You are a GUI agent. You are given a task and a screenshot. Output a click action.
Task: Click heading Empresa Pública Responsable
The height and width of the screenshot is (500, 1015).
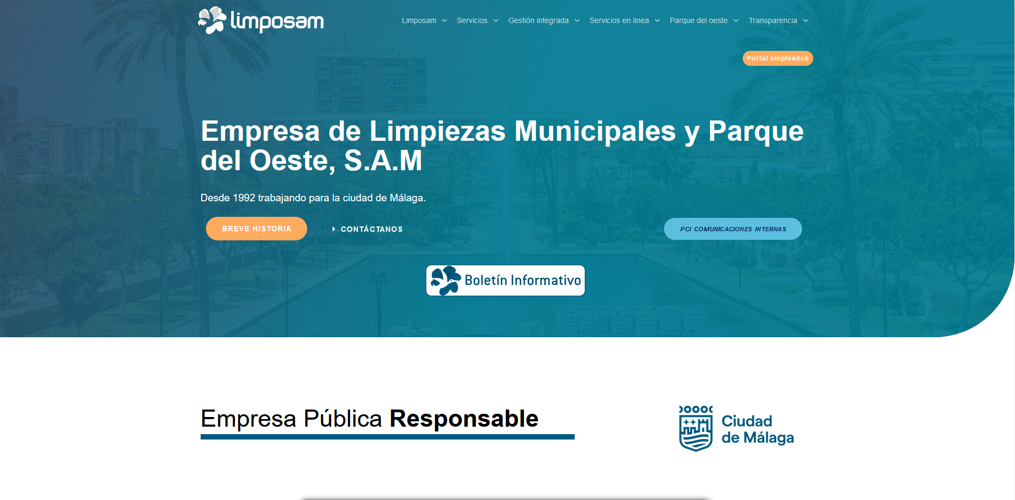(x=369, y=419)
